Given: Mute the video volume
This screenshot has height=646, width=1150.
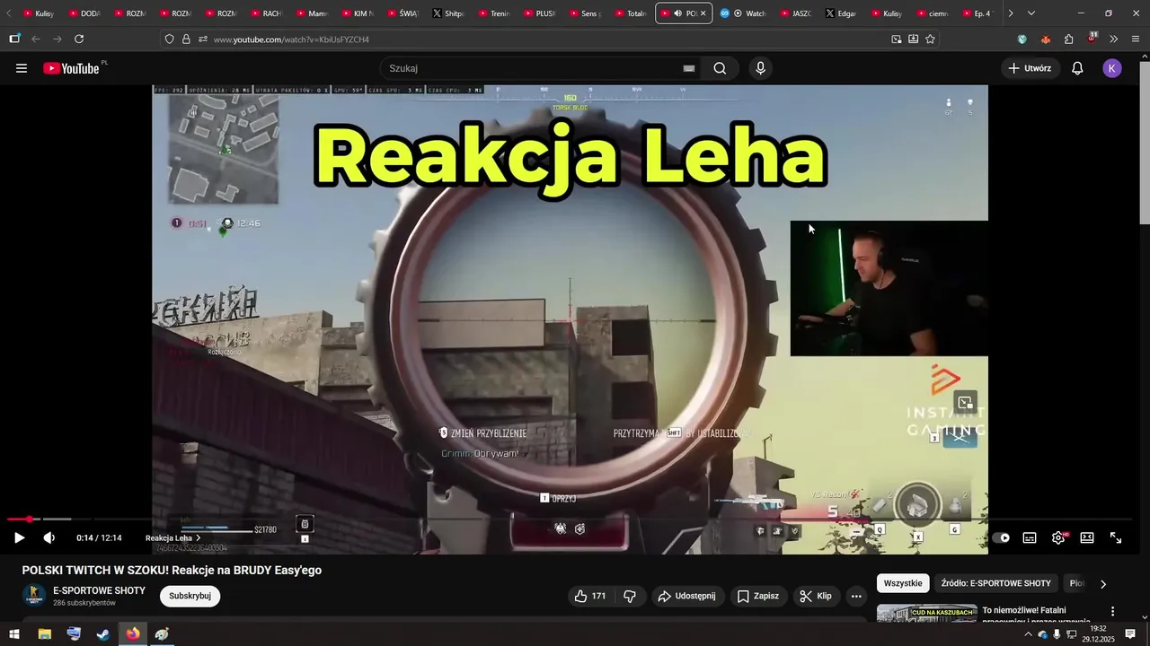Looking at the screenshot, I should (49, 537).
